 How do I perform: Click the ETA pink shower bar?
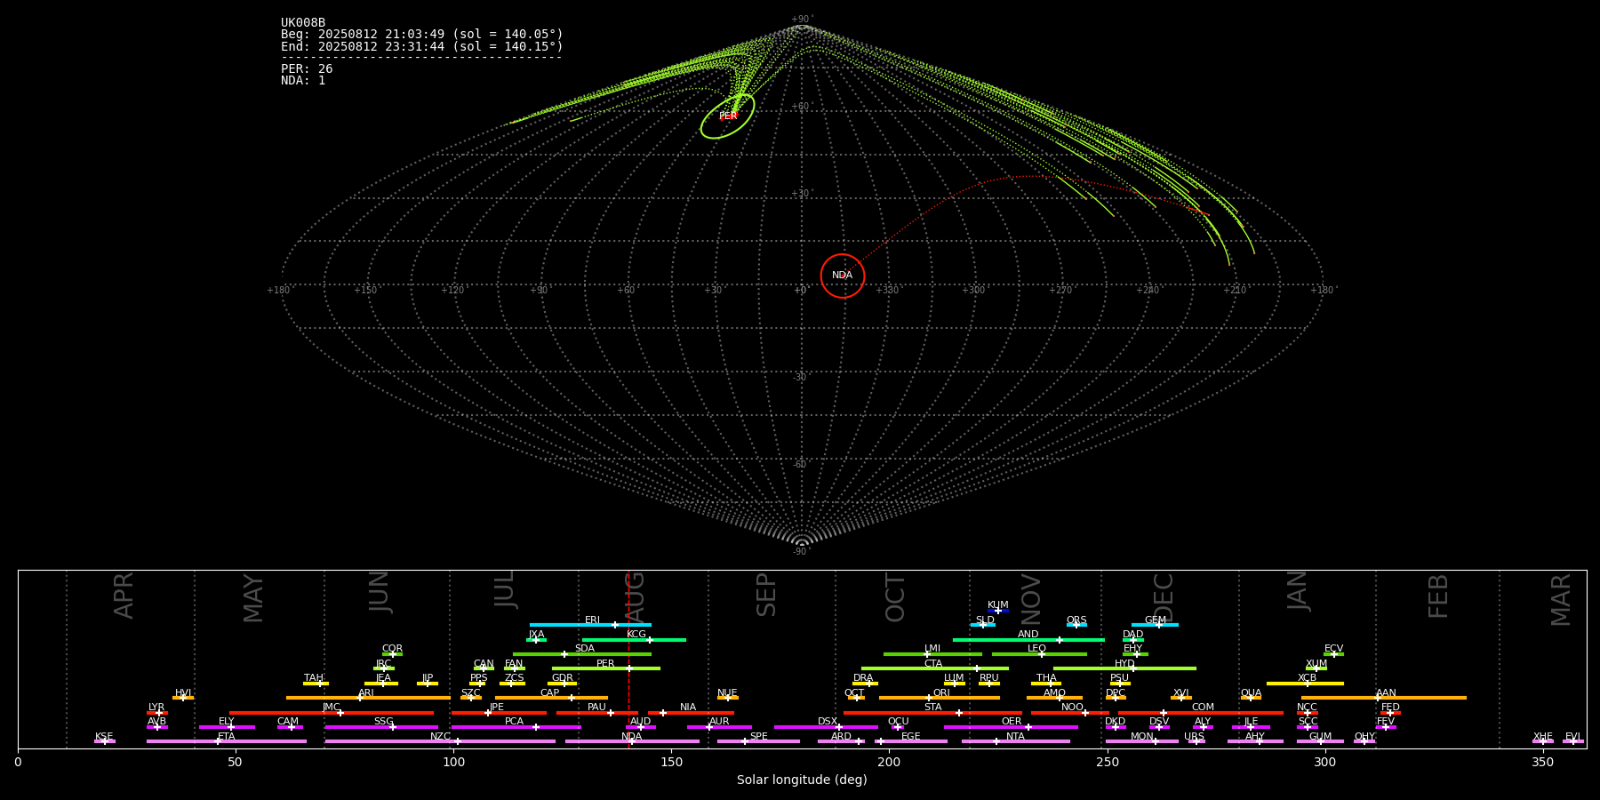(x=227, y=741)
